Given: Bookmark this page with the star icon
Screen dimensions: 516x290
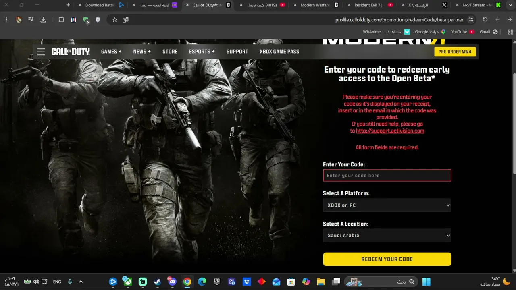Looking at the screenshot, I should click(x=114, y=20).
